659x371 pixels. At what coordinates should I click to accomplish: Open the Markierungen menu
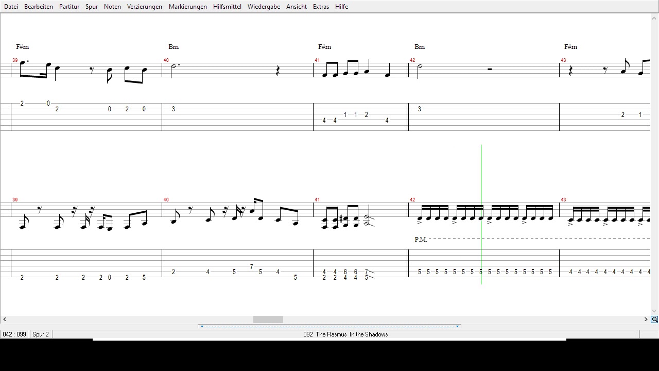point(188,7)
